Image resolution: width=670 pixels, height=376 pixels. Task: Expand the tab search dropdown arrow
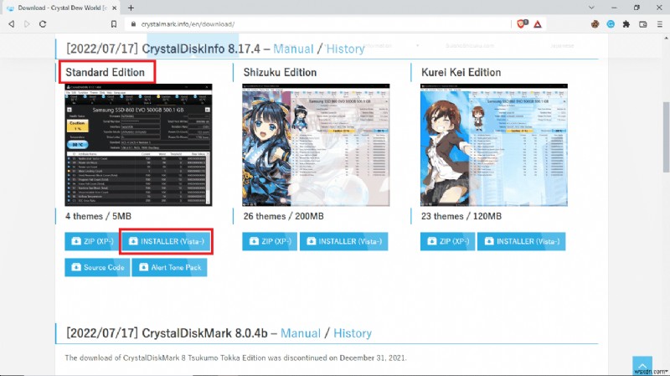point(591,8)
